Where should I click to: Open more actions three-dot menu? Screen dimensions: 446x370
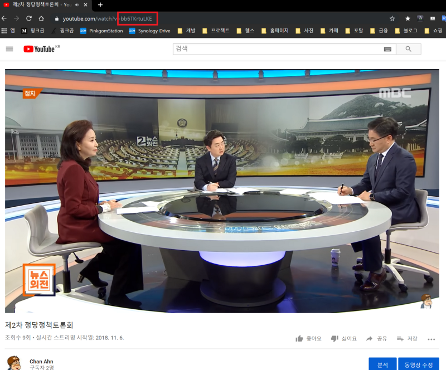pos(431,339)
